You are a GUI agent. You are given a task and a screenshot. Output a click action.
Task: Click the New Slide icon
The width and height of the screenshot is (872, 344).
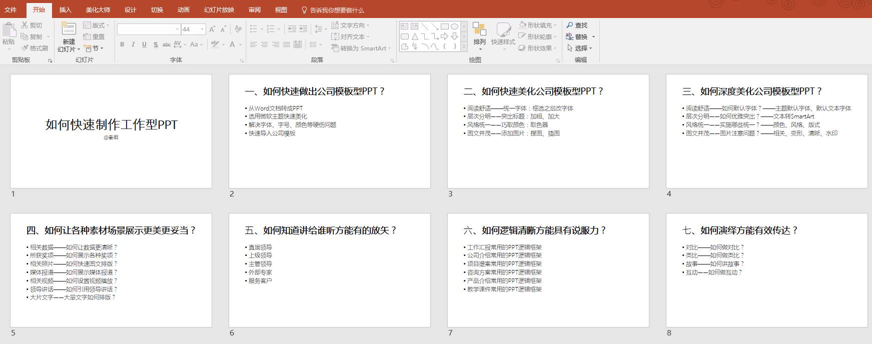point(68,29)
